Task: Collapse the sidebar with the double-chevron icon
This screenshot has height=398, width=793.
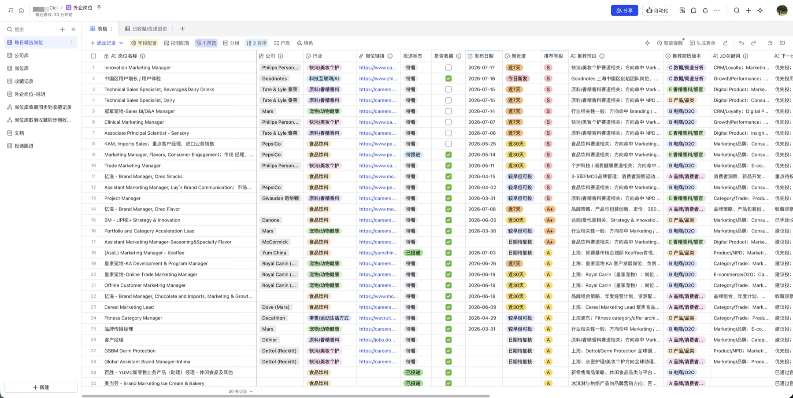Action: [x=74, y=29]
